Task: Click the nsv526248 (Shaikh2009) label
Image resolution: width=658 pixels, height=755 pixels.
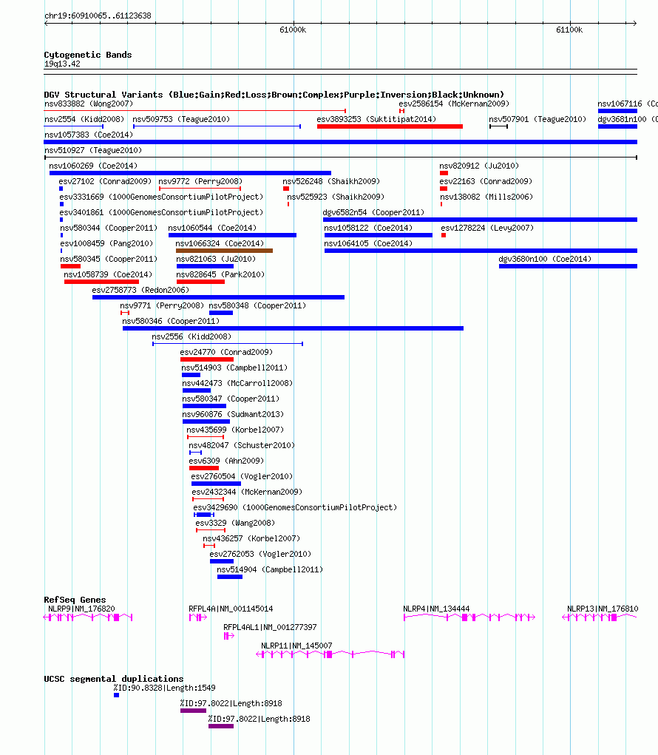Action: [x=331, y=181]
